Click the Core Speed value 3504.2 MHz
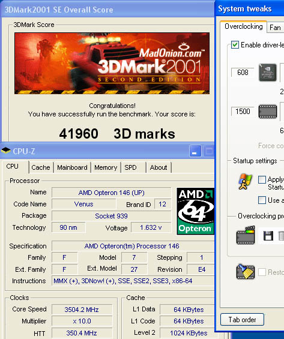Image resolution: width=284 pixels, height=339 pixels. 82,310
